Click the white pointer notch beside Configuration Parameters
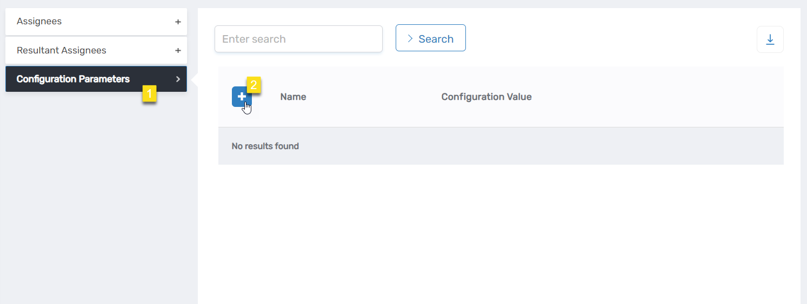 tap(195, 79)
